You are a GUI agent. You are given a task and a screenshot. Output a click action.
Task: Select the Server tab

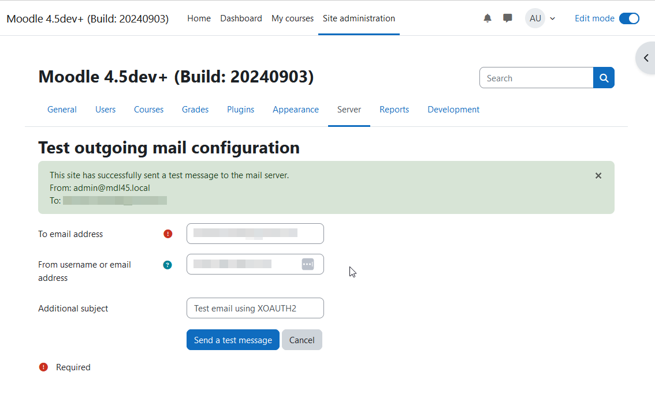(349, 109)
